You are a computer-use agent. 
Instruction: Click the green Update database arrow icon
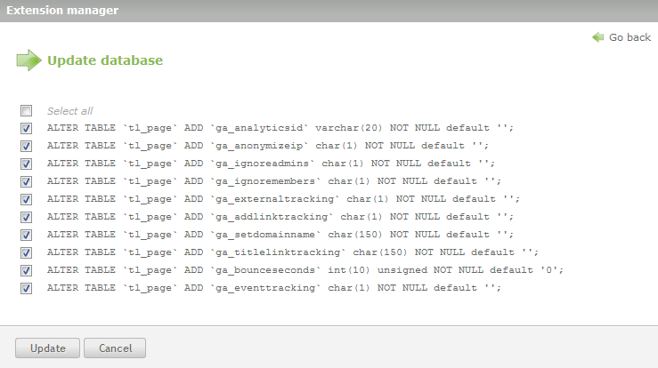[x=28, y=60]
